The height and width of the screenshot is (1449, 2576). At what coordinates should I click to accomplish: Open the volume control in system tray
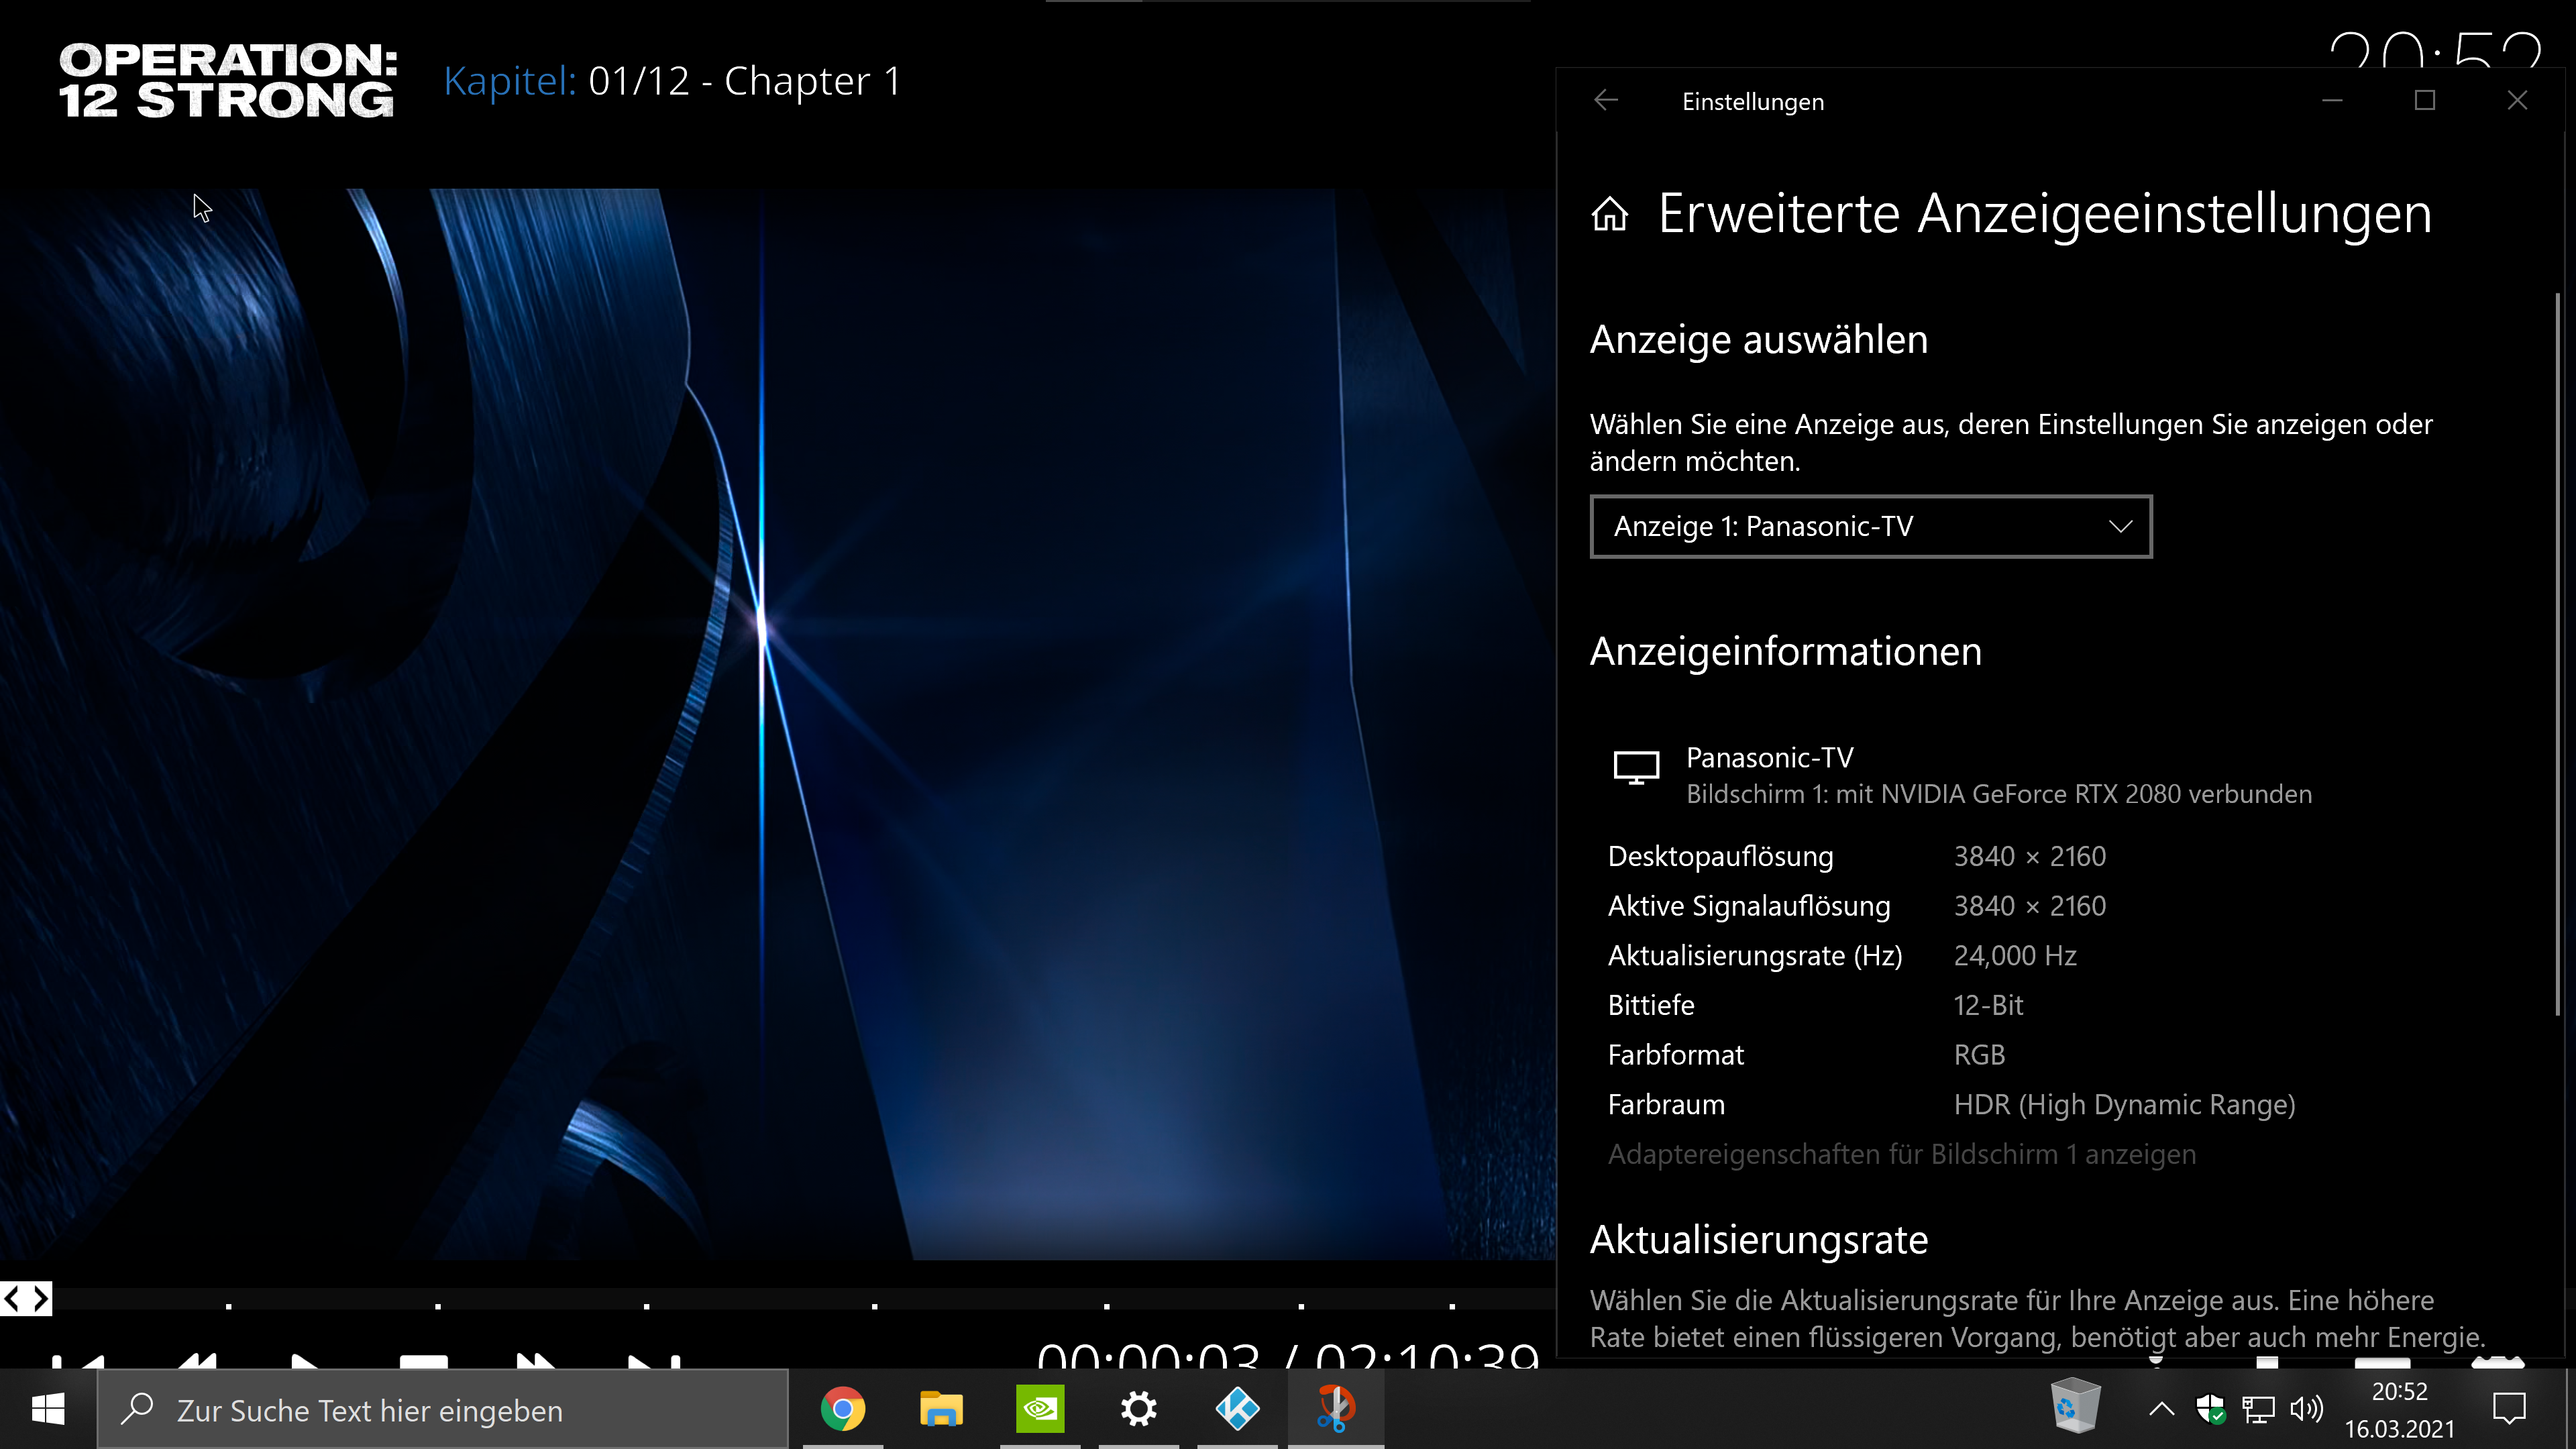pyautogui.click(x=2306, y=1410)
